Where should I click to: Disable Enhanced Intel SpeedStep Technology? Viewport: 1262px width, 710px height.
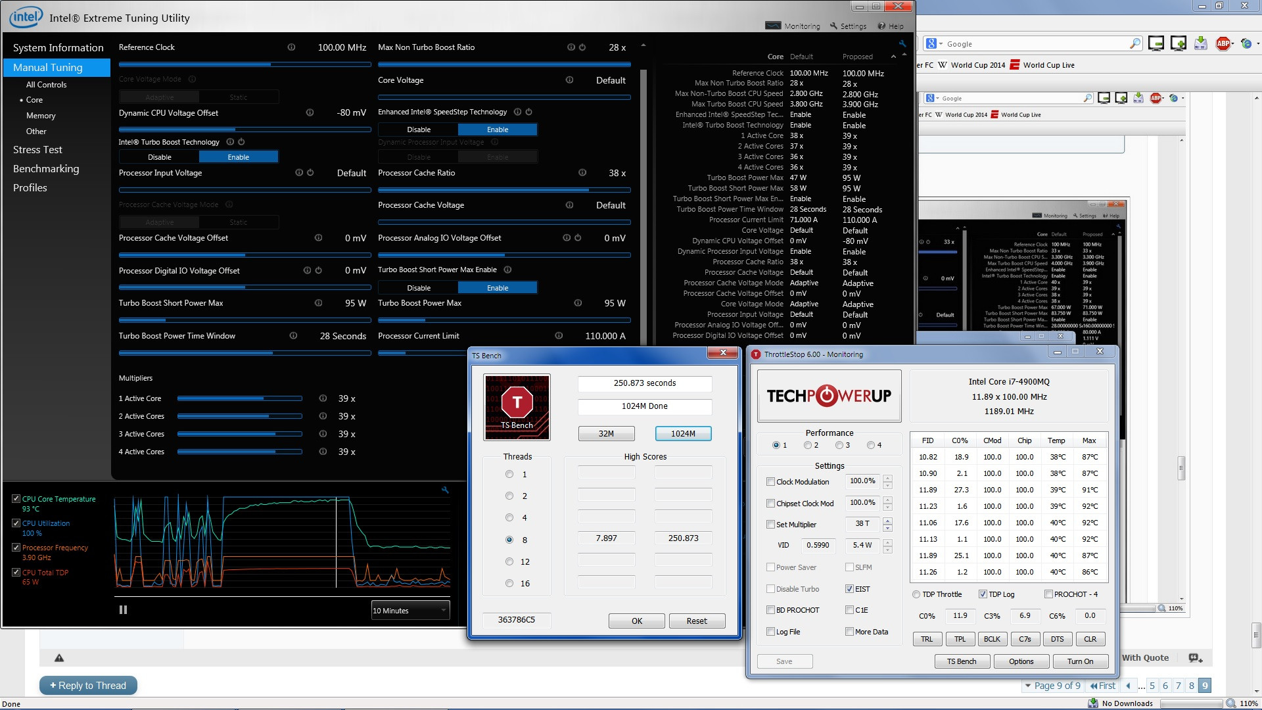[419, 130]
